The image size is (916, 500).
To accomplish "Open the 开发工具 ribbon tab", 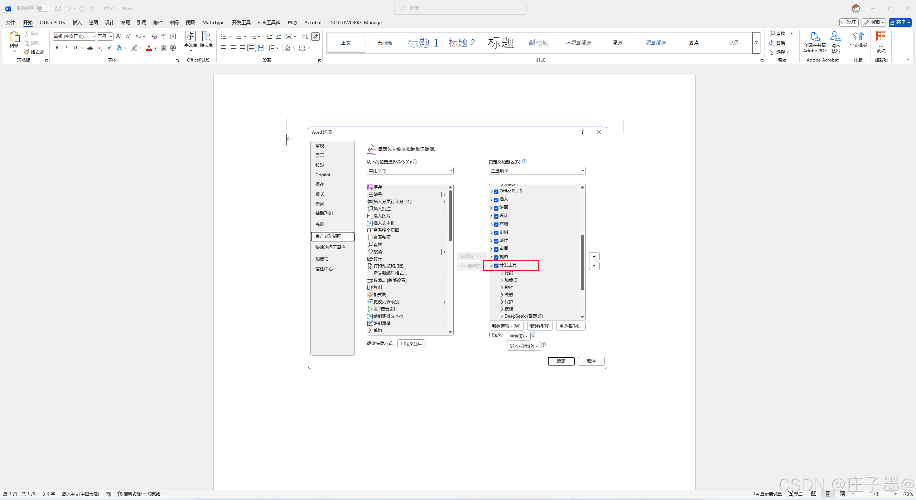I will 241,23.
